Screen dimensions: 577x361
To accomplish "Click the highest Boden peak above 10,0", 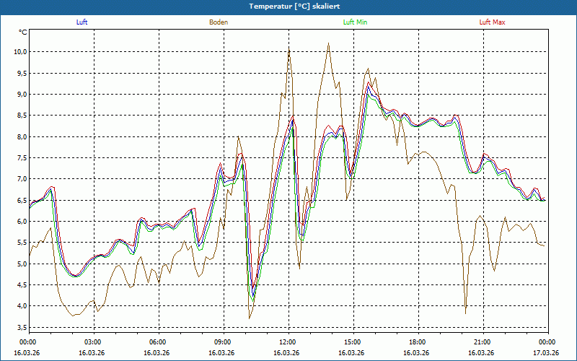I will click(x=328, y=44).
